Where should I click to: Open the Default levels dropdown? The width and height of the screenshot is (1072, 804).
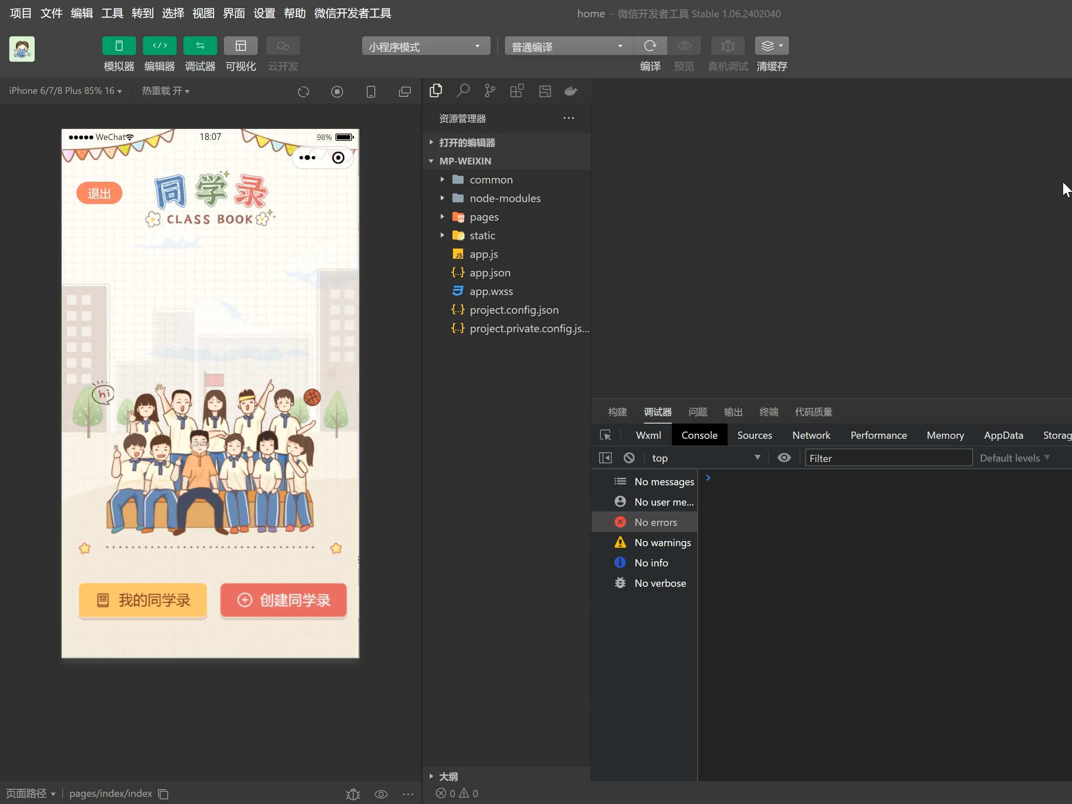(1015, 458)
